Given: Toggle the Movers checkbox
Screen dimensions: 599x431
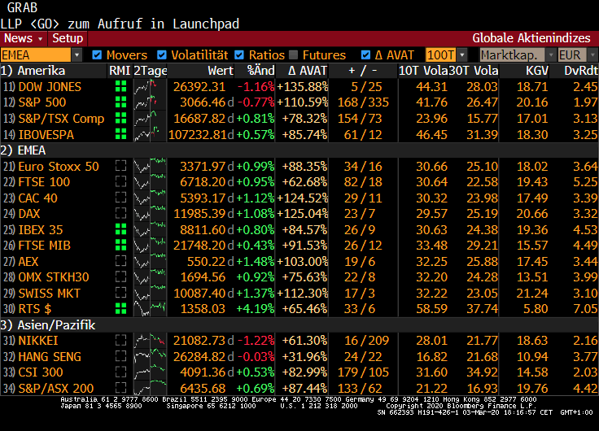Looking at the screenshot, I should (97, 55).
